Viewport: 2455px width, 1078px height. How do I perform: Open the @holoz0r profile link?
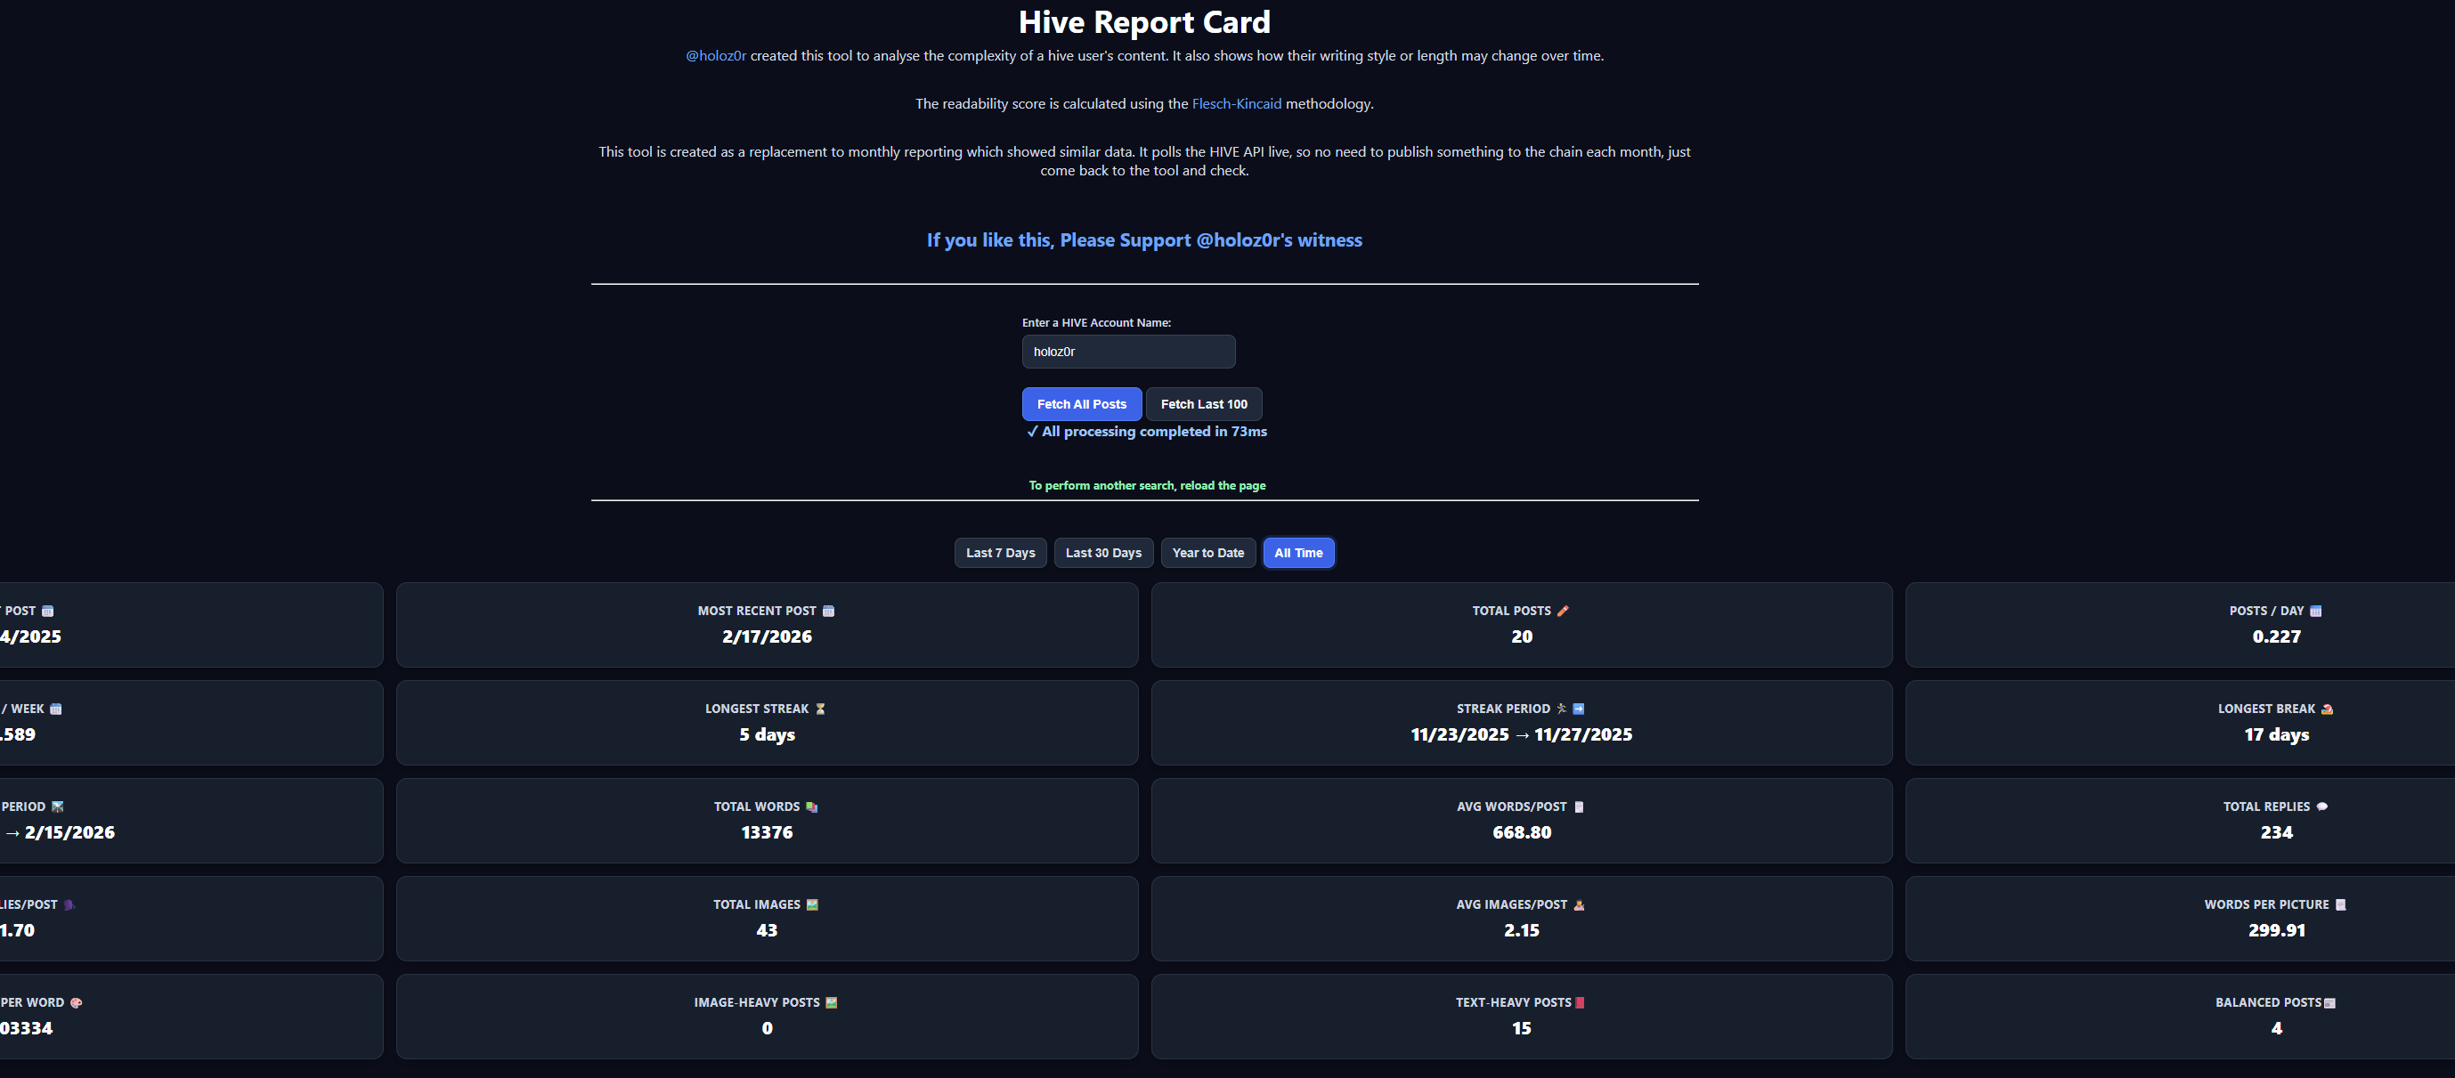click(x=716, y=55)
